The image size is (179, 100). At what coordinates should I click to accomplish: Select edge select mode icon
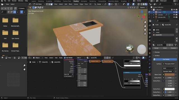tap(49, 4)
